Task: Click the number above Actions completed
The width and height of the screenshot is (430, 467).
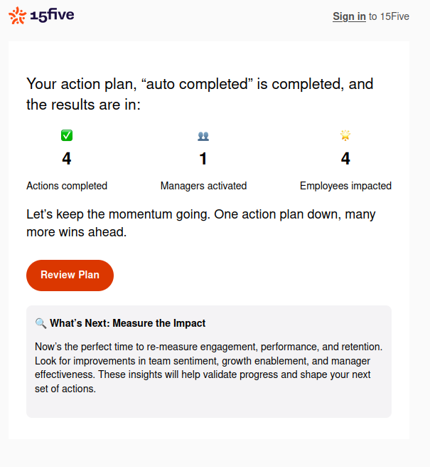Action: (67, 159)
